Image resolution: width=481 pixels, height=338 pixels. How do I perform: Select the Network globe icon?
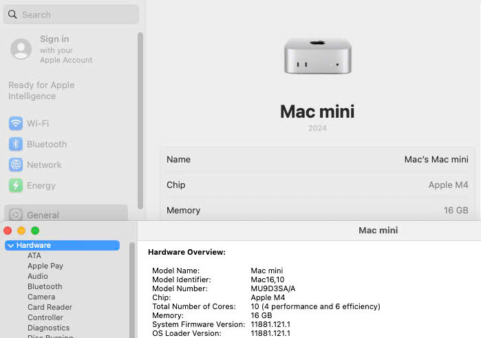pyautogui.click(x=15, y=165)
